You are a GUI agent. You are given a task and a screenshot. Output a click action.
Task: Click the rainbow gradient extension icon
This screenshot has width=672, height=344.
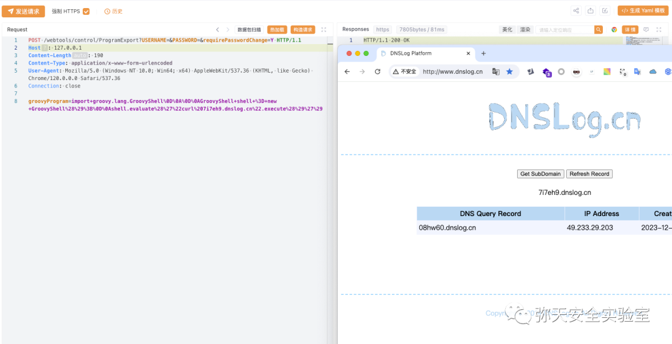point(607,71)
